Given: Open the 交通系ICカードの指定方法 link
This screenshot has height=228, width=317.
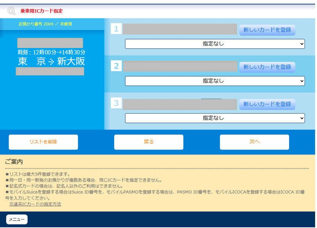Looking at the screenshot, I should point(35,204).
